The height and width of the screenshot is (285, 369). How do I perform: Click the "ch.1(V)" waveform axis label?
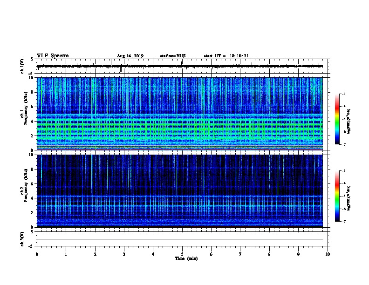(22, 66)
